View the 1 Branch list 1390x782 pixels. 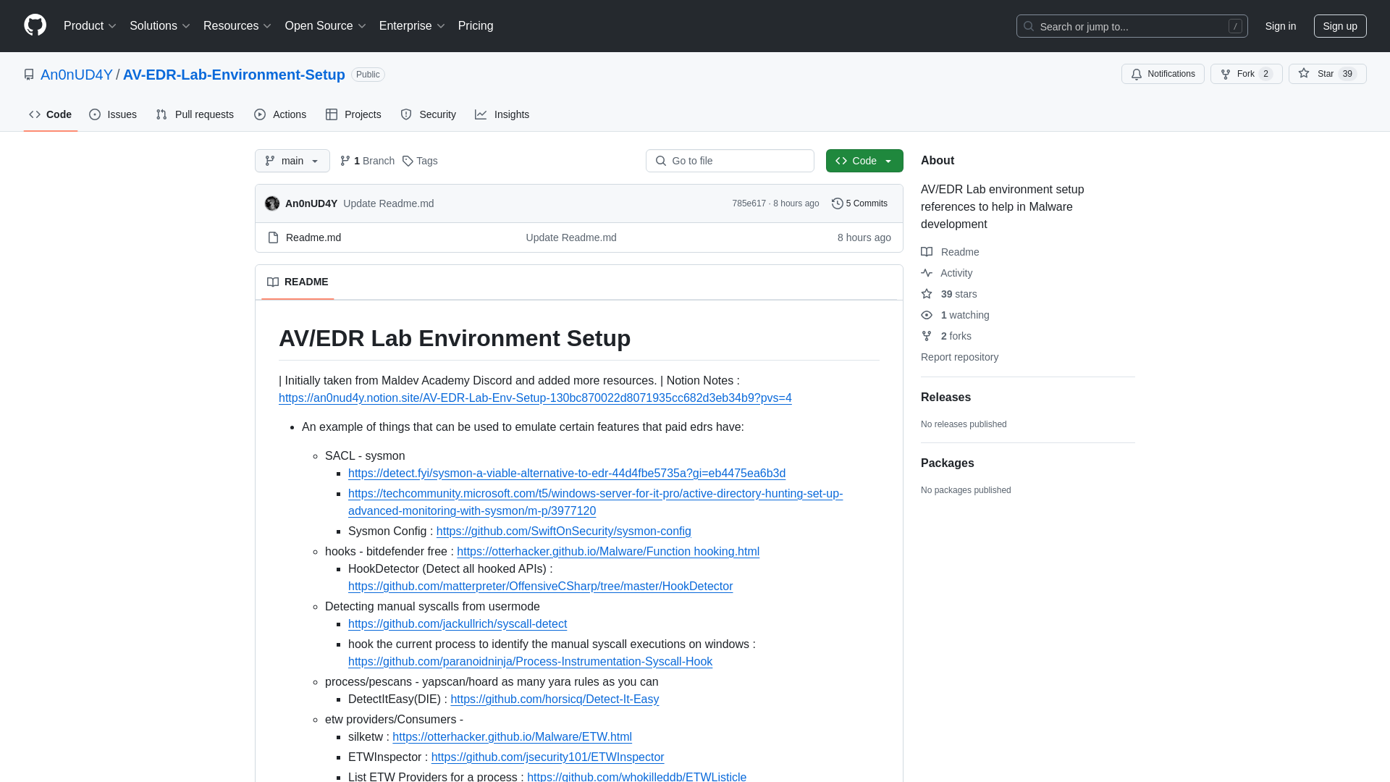367,161
